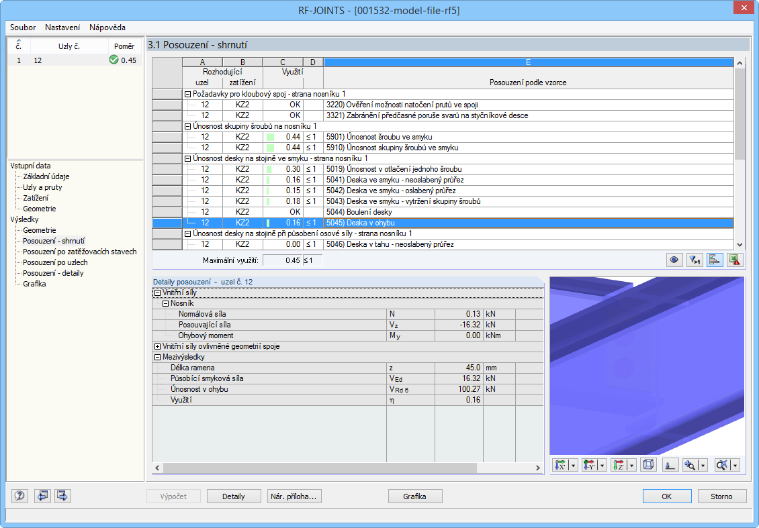Open dropdown next to Y view icon
This screenshot has height=528, width=759.
click(x=602, y=466)
